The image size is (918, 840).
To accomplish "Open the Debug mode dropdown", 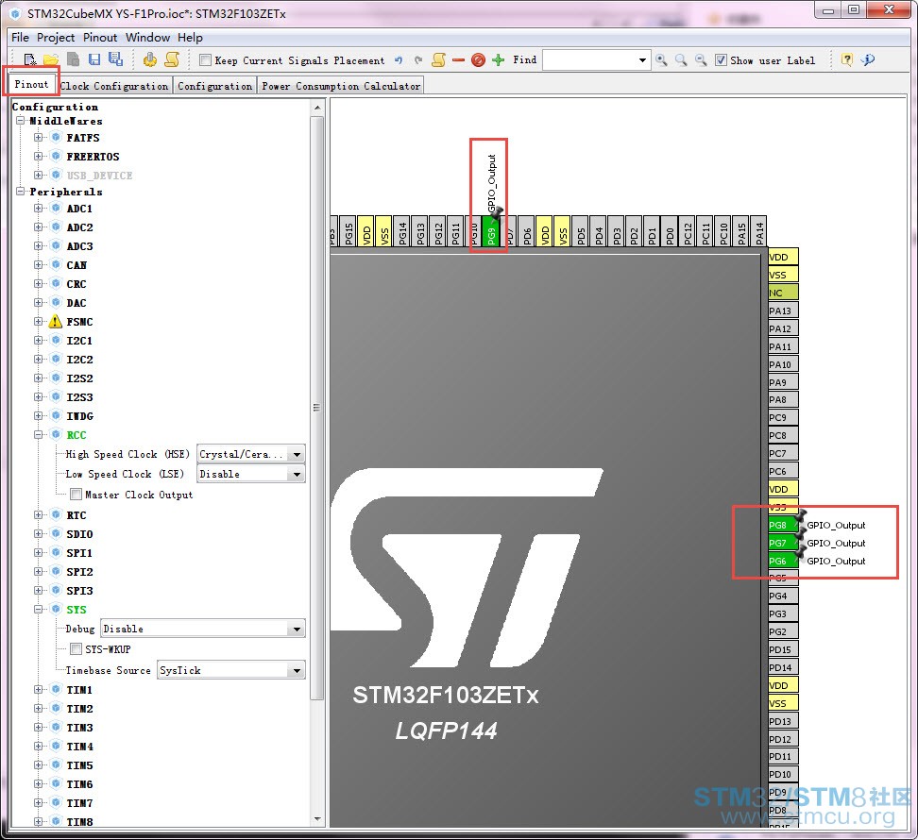I will click(x=203, y=629).
